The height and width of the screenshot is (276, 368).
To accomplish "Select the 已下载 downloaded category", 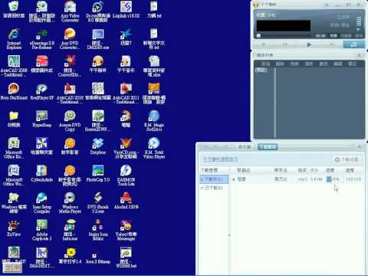I will point(212,188).
